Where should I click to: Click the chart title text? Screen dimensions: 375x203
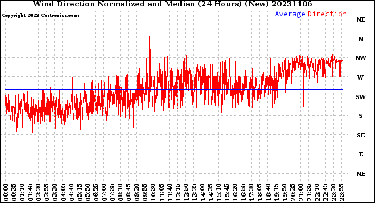click(x=172, y=4)
